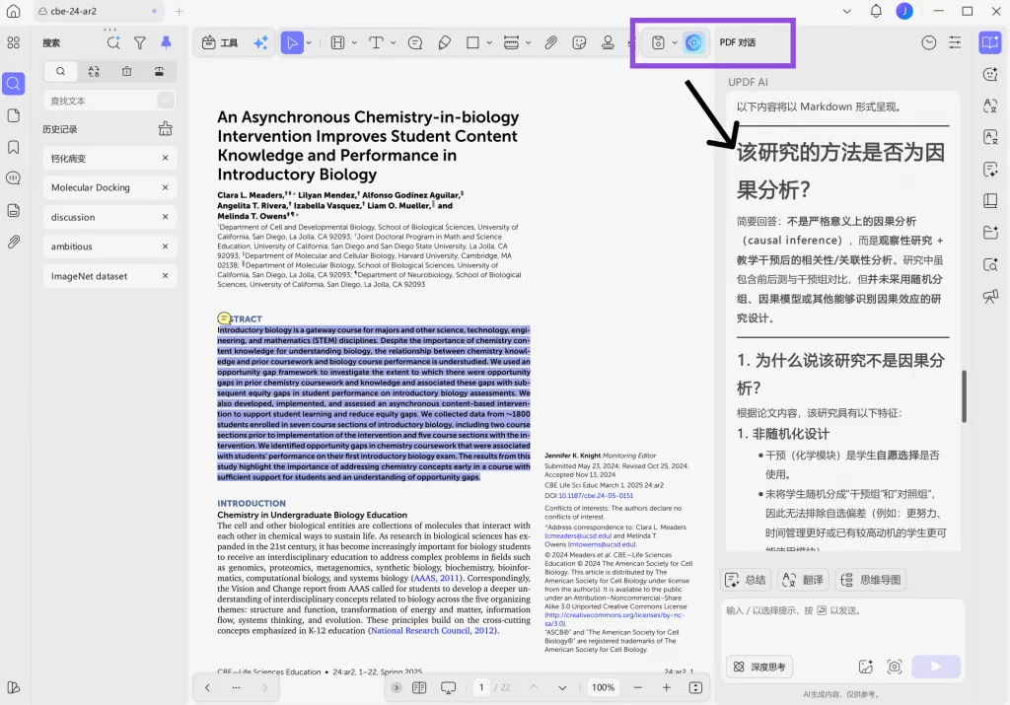Select the search panel icon in left sidebar
The height and width of the screenshot is (705, 1010).
click(13, 84)
